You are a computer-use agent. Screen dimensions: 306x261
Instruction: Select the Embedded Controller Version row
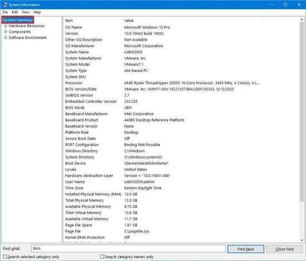coord(181,102)
